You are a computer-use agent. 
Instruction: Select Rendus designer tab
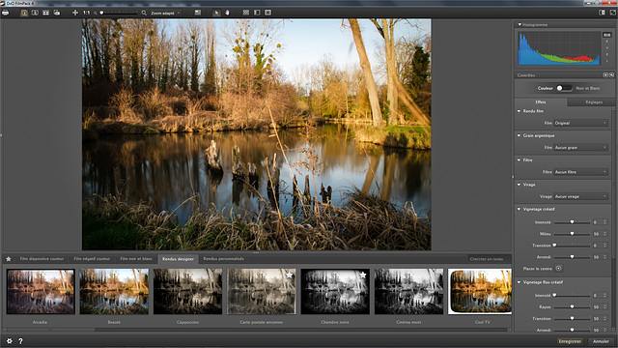coord(178,259)
